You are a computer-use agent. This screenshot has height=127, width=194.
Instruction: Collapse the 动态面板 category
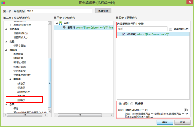[x=6, y=29]
